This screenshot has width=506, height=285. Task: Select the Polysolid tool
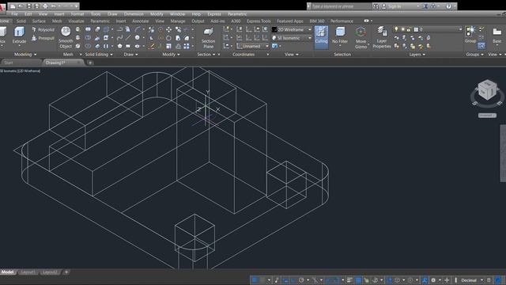click(x=43, y=30)
